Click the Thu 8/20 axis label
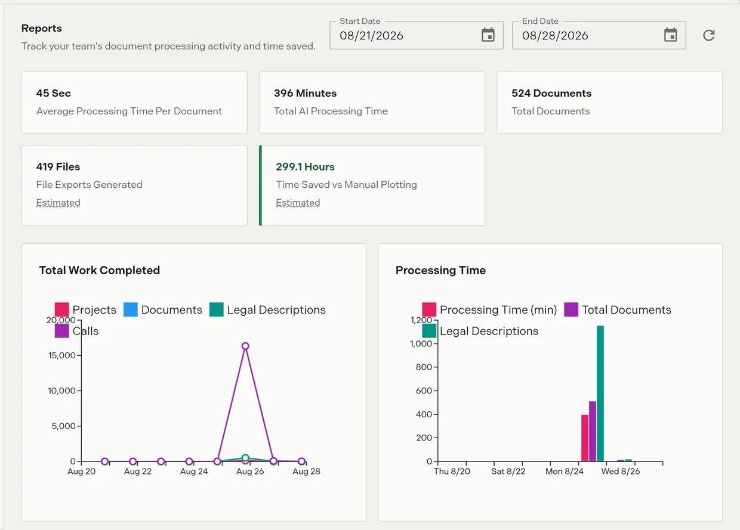This screenshot has height=530, width=740. tap(452, 471)
